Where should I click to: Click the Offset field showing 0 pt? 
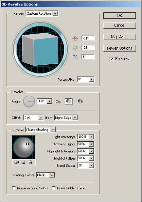(31, 117)
